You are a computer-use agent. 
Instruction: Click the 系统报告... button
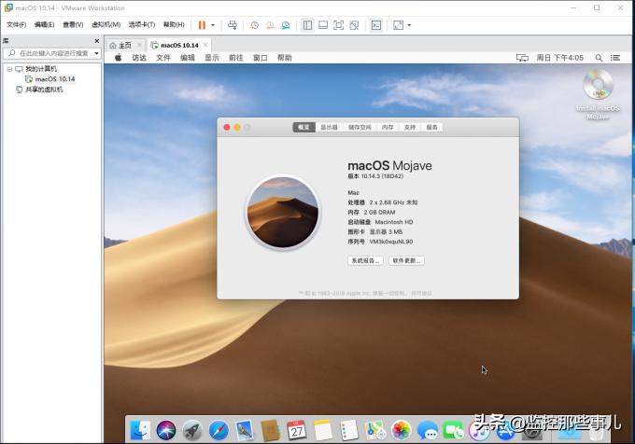click(x=365, y=261)
